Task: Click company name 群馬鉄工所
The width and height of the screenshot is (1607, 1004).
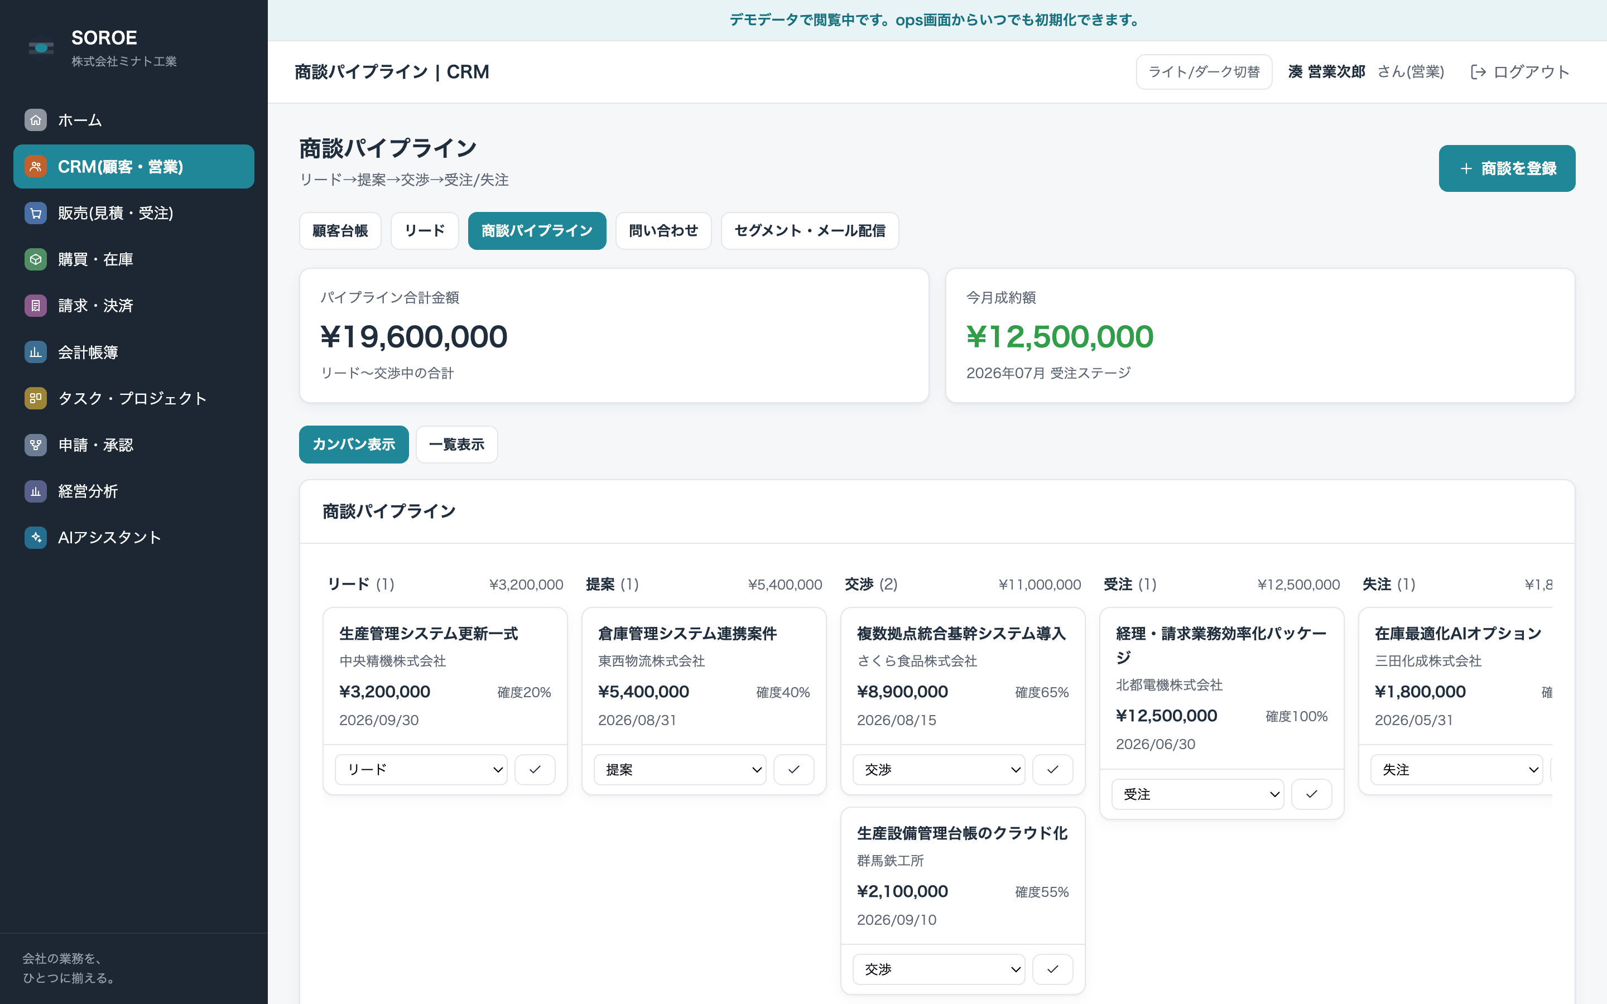Action: [x=891, y=861]
